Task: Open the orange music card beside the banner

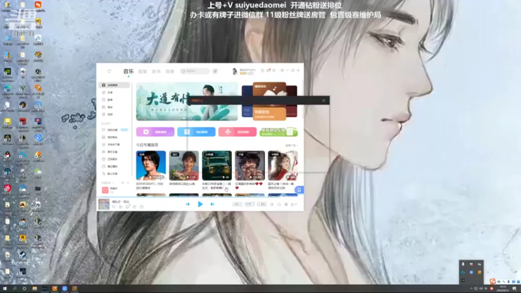Action: (x=270, y=101)
